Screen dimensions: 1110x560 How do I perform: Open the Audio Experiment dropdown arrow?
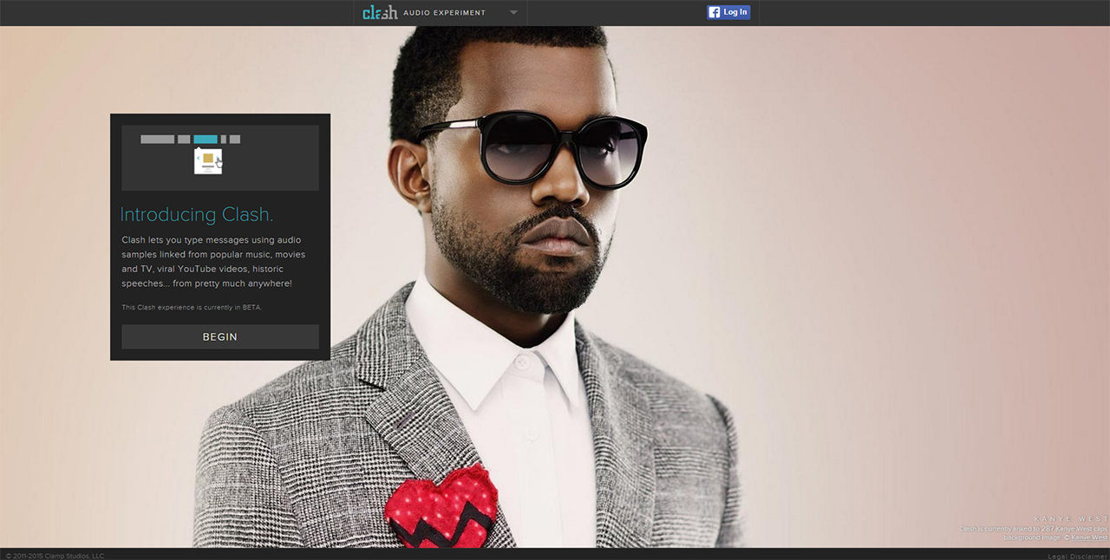(513, 13)
